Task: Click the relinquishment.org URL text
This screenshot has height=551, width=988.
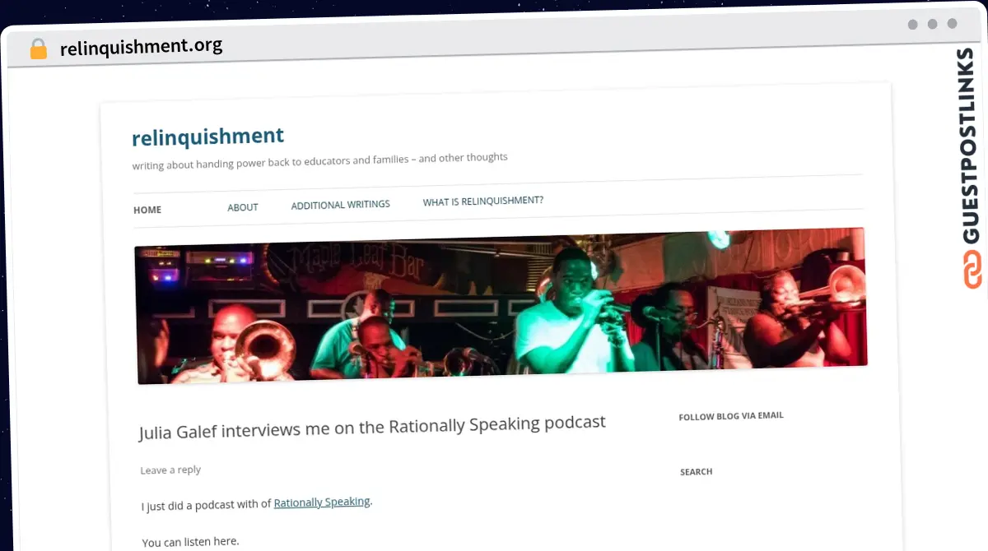Action: coord(141,47)
